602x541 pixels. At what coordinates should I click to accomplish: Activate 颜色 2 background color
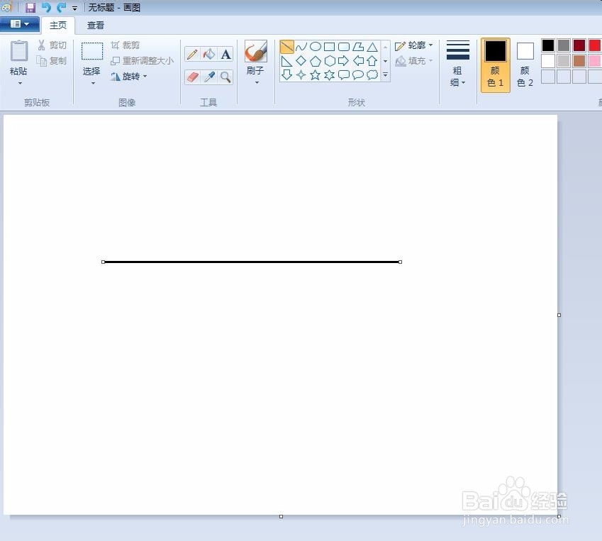pos(525,65)
